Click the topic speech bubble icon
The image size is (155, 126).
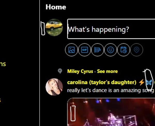(x=60, y=71)
